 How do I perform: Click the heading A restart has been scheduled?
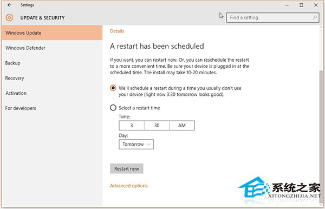click(x=157, y=46)
